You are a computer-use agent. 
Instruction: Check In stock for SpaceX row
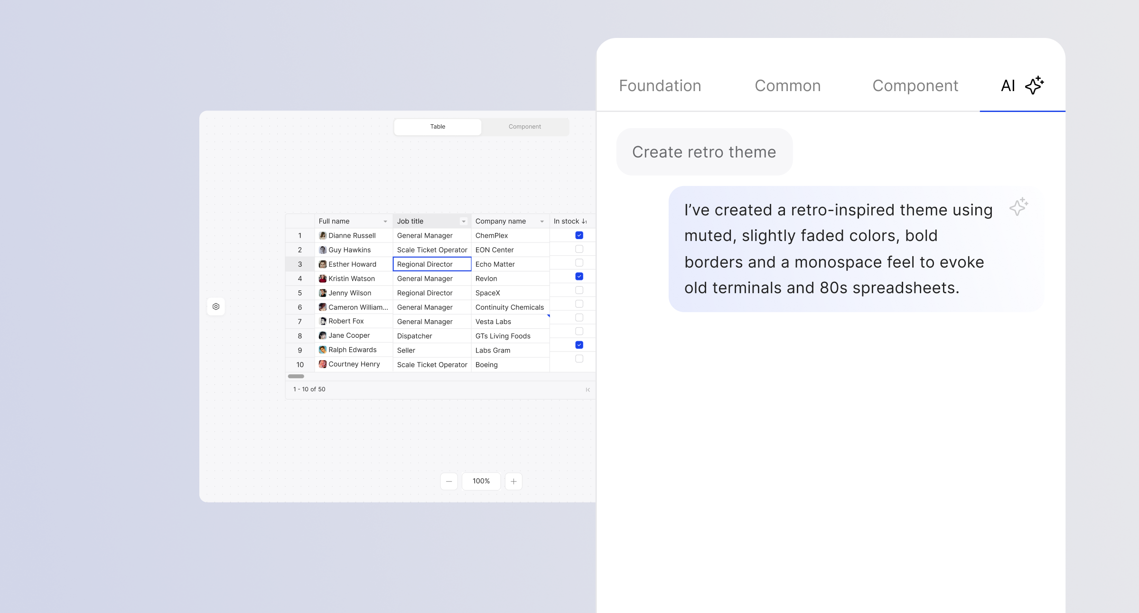[579, 290]
